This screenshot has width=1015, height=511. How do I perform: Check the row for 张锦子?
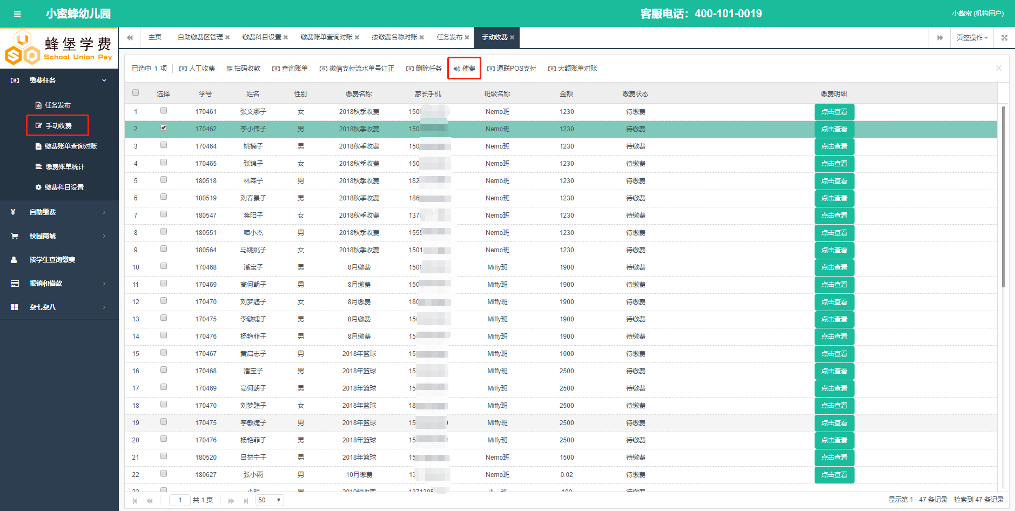pos(164,163)
